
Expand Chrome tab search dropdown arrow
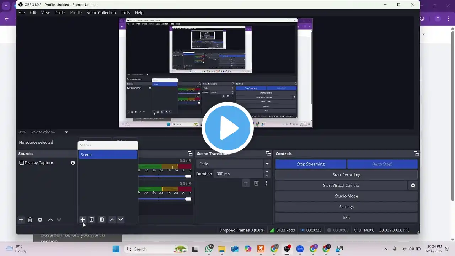pyautogui.click(x=6, y=6)
